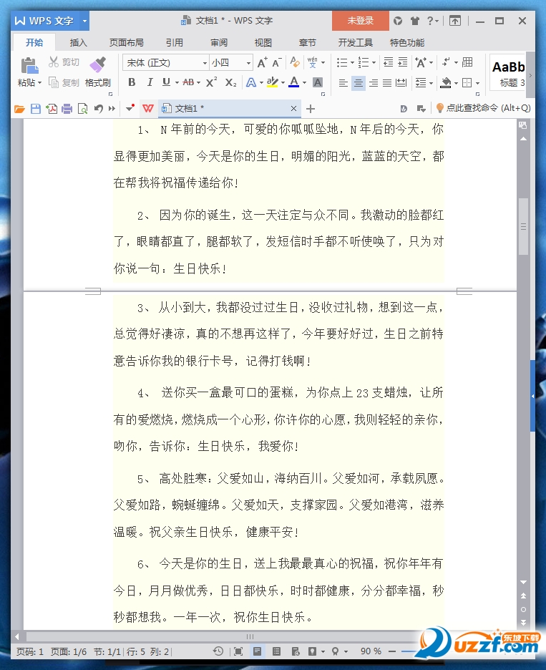The height and width of the screenshot is (670, 546).
Task: Open the 插入 ribbon tab
Action: click(x=78, y=42)
